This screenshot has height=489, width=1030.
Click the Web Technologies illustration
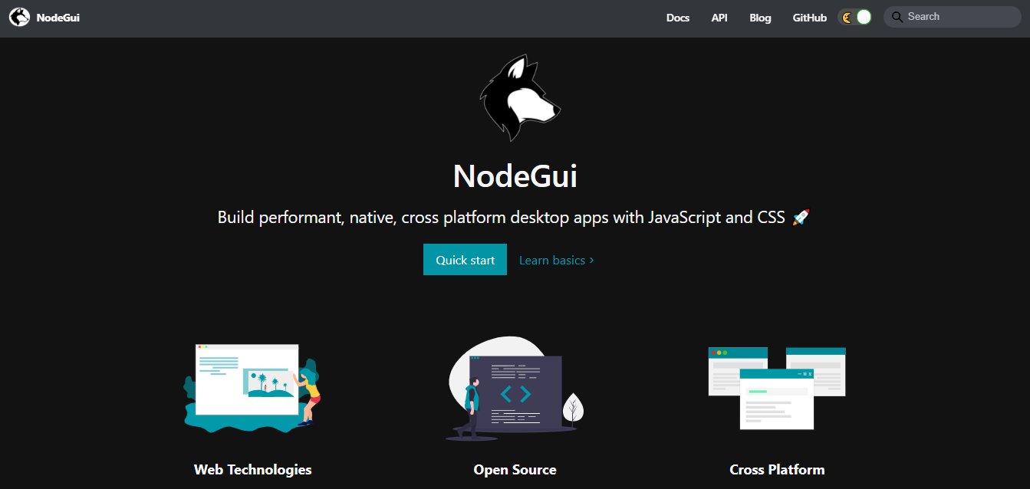pyautogui.click(x=252, y=388)
